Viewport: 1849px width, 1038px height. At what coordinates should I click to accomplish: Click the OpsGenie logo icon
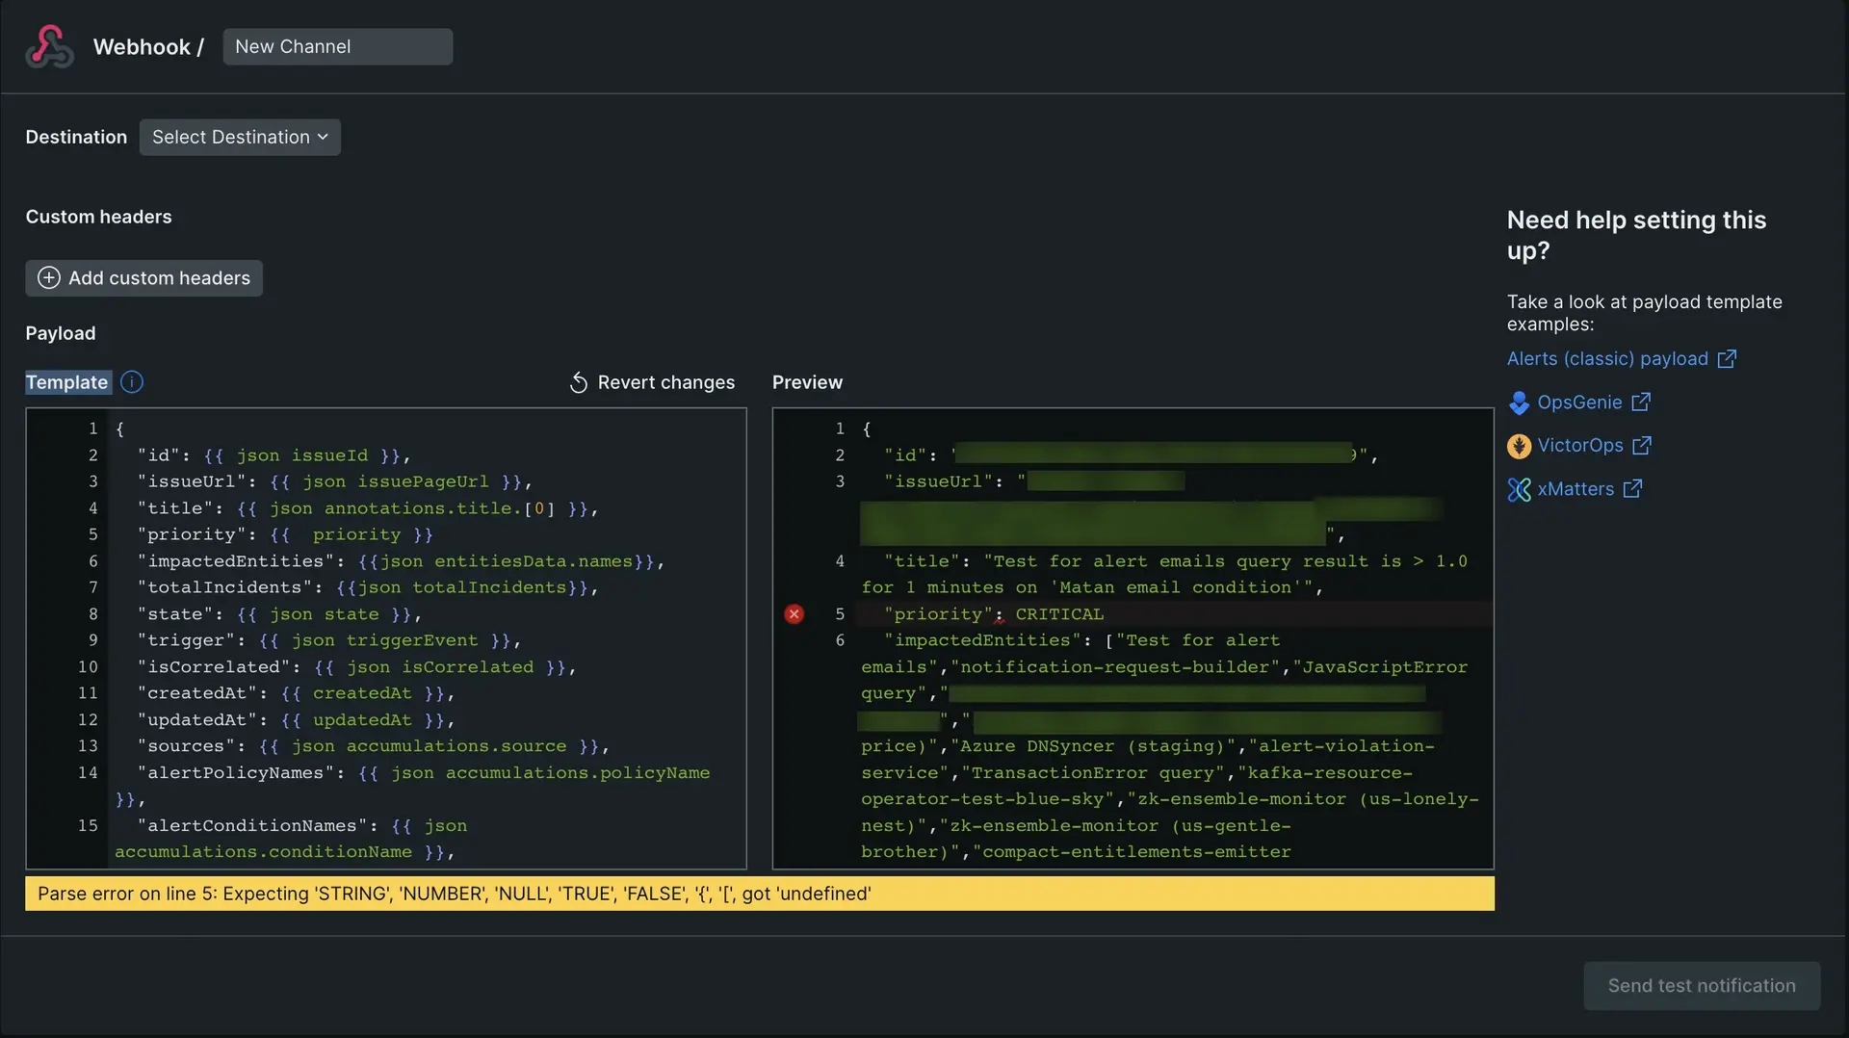(1519, 402)
